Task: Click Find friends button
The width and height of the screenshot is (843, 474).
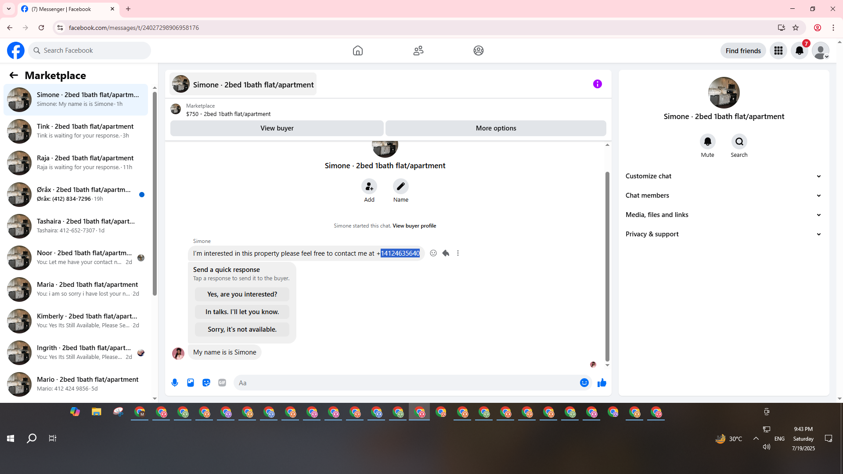Action: click(x=743, y=51)
